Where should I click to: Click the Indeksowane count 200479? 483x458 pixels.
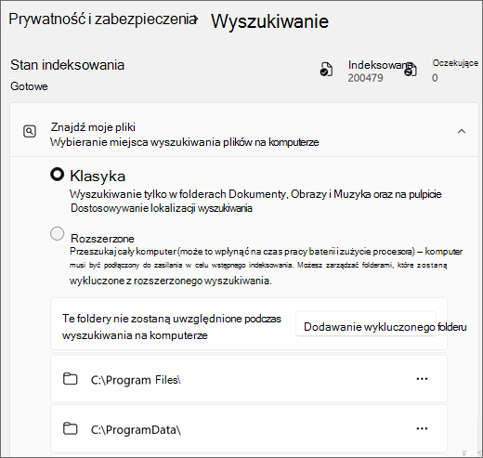[365, 78]
